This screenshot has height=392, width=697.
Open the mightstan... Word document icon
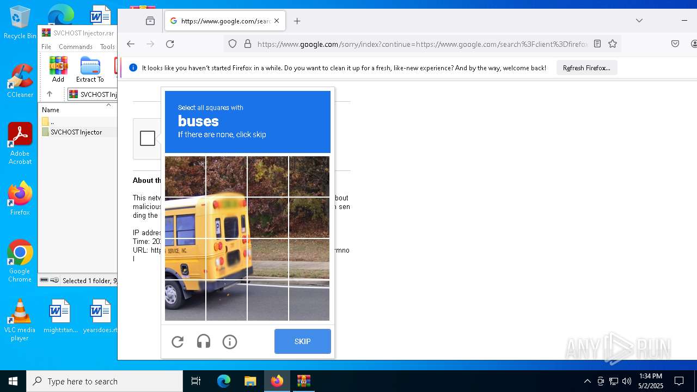coord(60,316)
